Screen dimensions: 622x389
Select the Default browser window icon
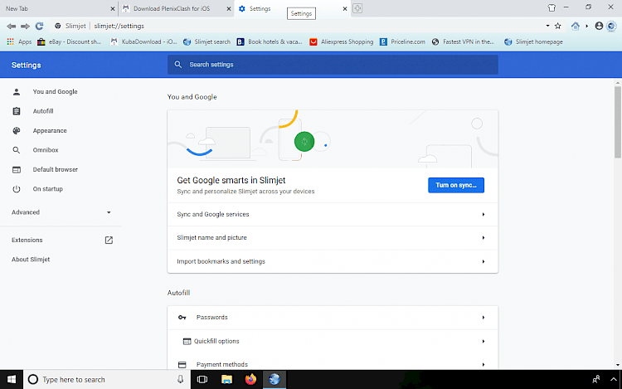tap(17, 170)
